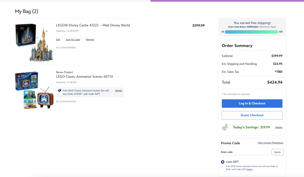Click Log In & Checkout button

(x=252, y=103)
